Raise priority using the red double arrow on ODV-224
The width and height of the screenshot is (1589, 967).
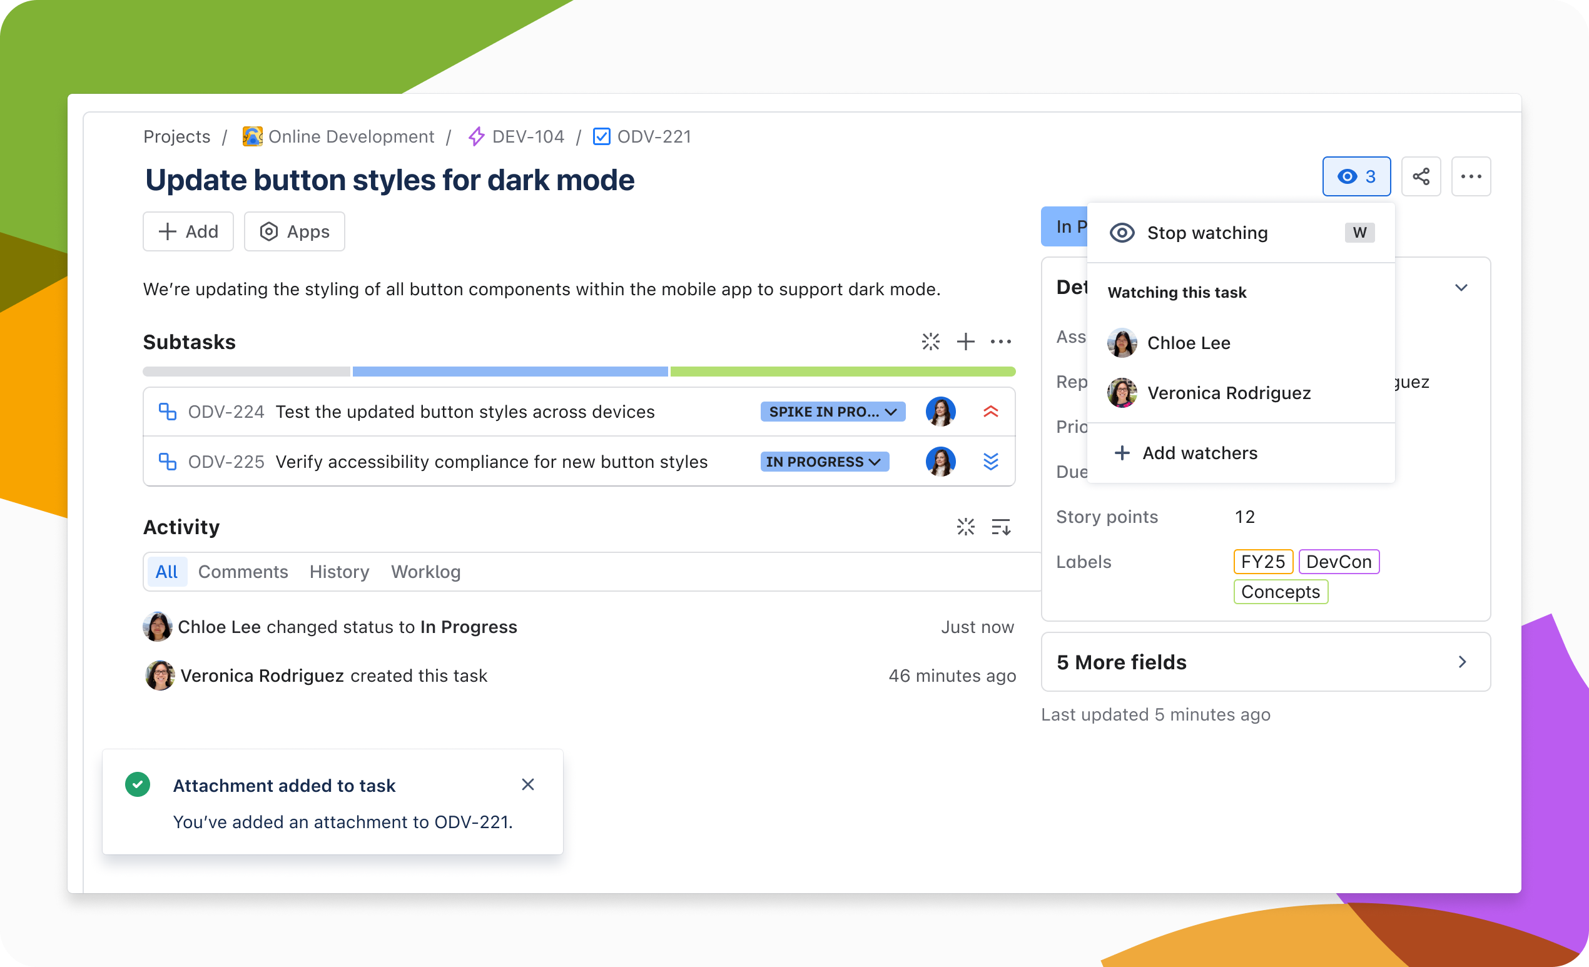tap(991, 411)
